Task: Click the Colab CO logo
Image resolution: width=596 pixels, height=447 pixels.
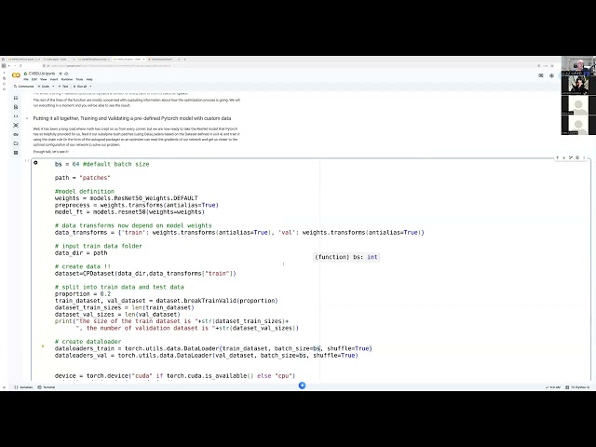Action: click(16, 75)
